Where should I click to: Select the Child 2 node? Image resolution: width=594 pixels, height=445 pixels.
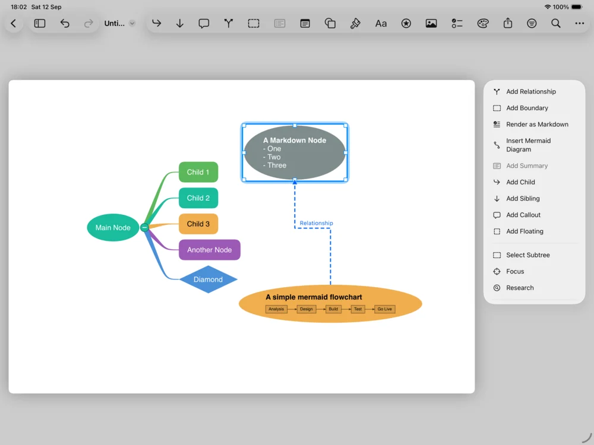tap(198, 198)
